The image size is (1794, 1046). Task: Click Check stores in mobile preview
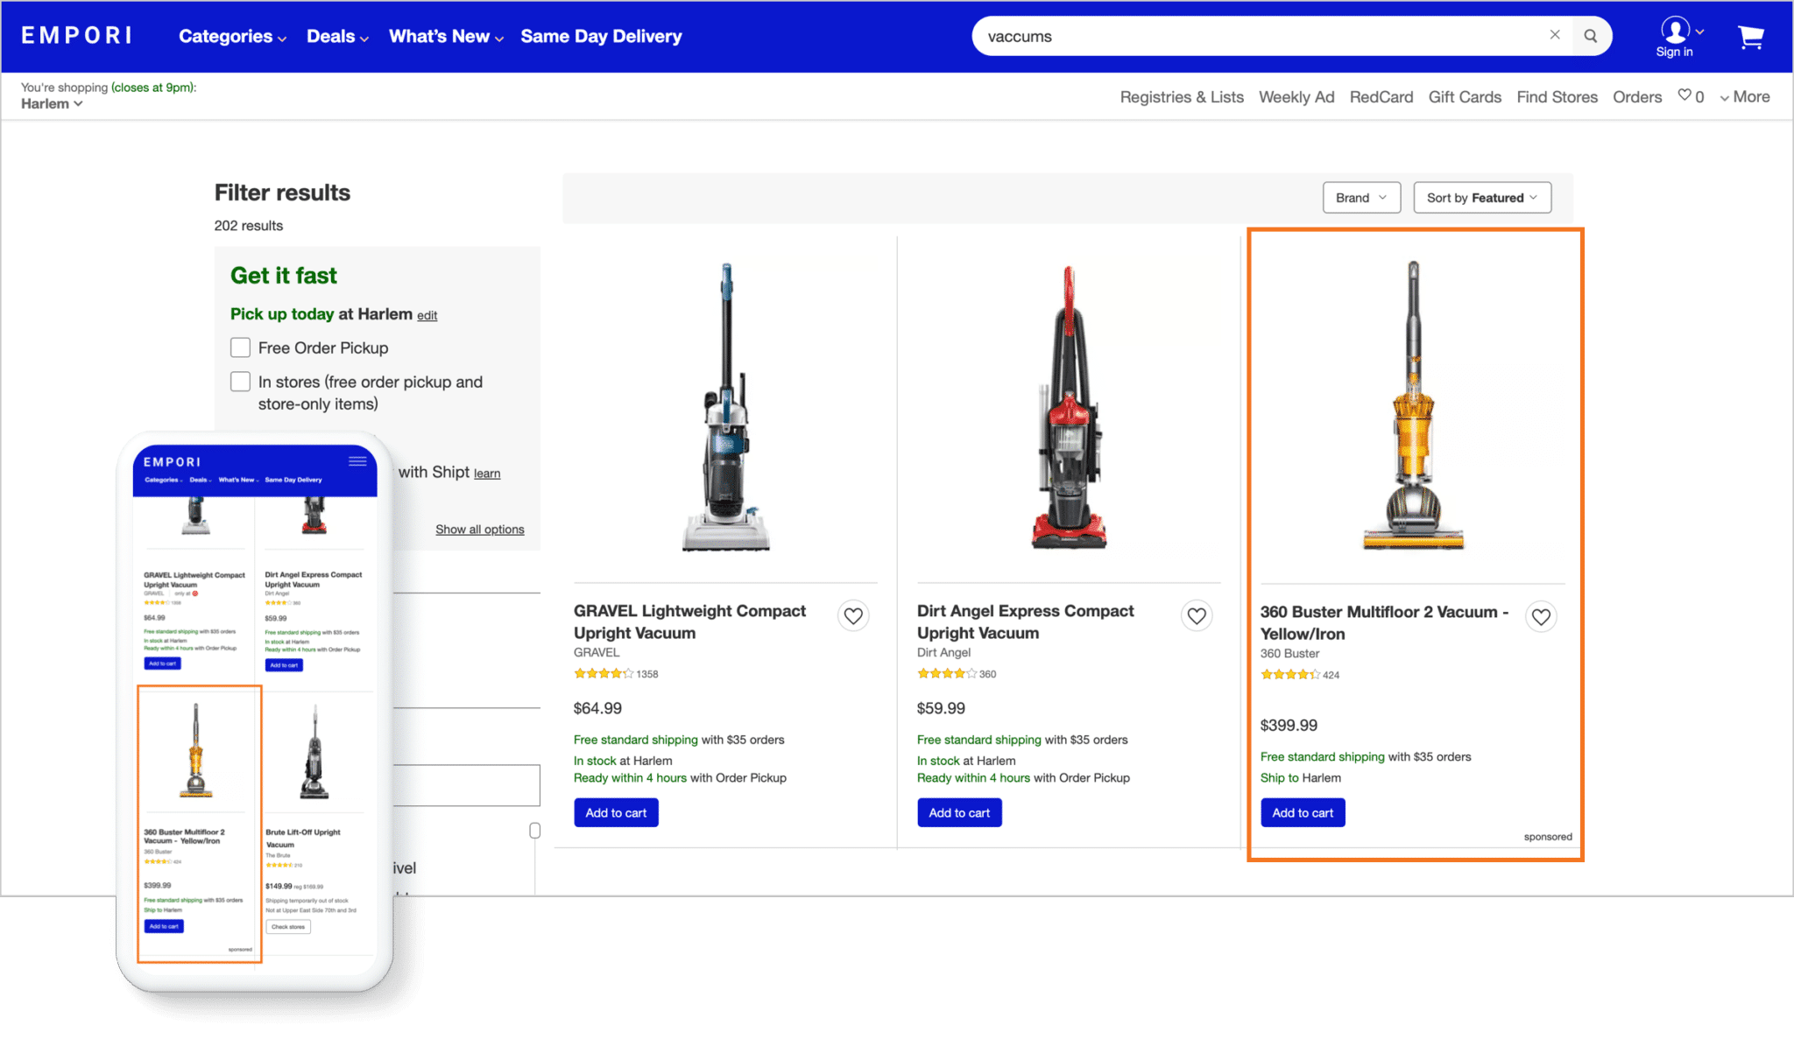pos(288,927)
